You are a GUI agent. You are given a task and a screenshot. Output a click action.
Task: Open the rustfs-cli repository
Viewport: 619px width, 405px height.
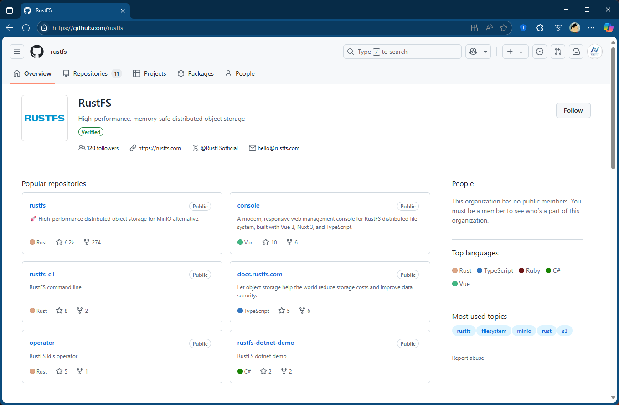click(42, 274)
